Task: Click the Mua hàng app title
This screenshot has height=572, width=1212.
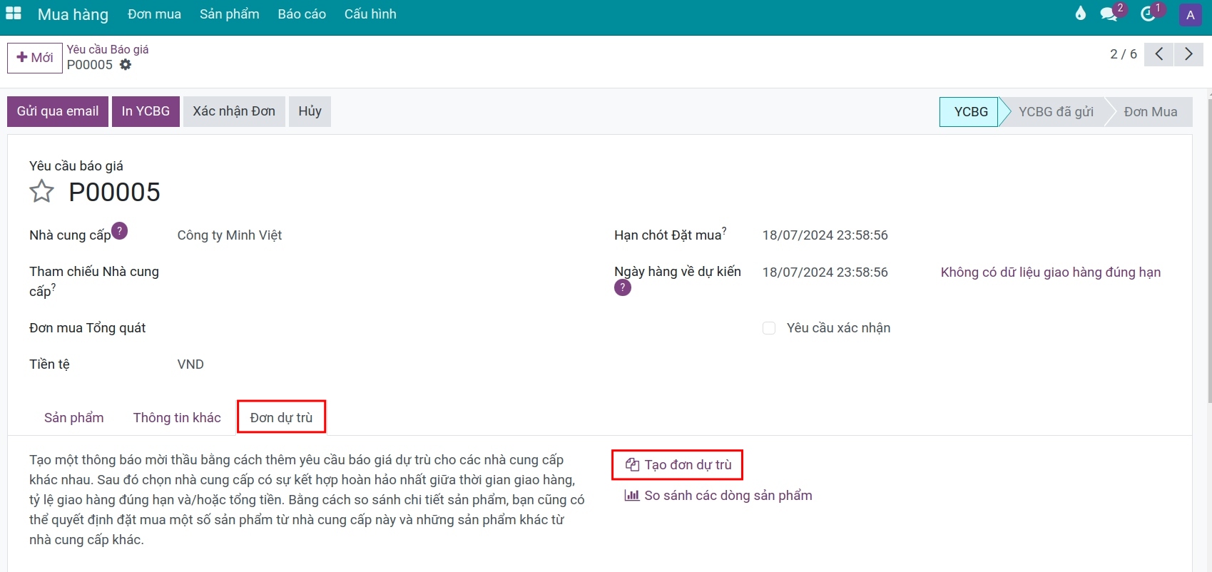Action: pyautogui.click(x=73, y=14)
